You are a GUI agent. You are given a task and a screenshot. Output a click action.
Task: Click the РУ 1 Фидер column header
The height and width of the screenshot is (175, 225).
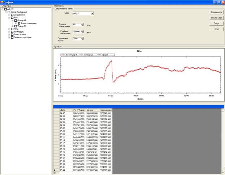coord(79,110)
